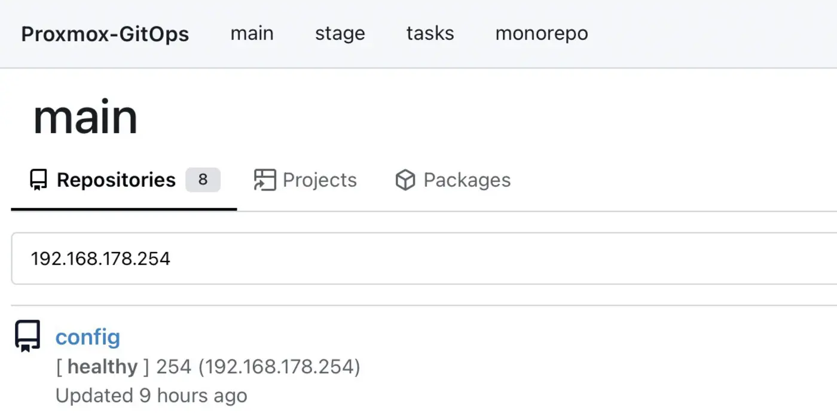
Task: Click the Projects tab board icon
Action: tap(265, 180)
